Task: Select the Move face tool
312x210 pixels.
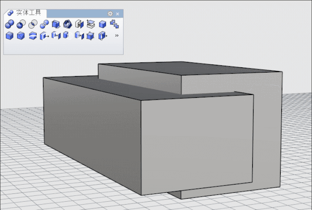Action: click(x=44, y=36)
